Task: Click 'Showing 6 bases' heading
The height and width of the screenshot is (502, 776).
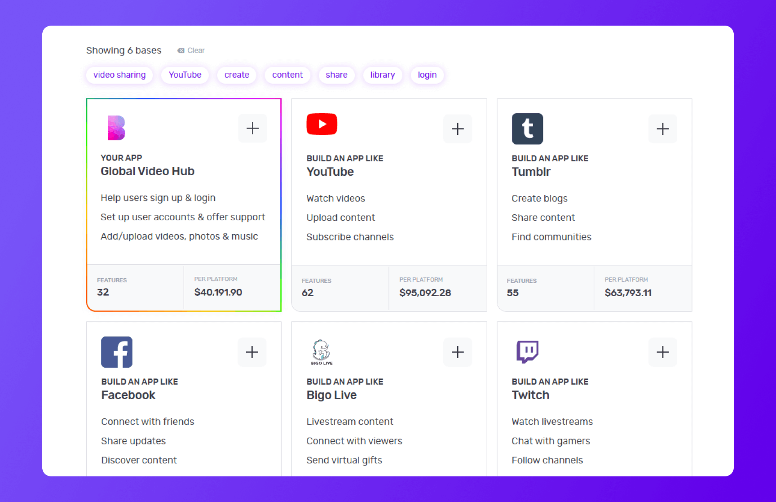Action: tap(123, 50)
